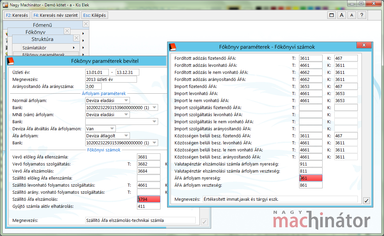Click the Üzleti év start date field
Viewport: 384px width, 236px height.
pyautogui.click(x=97, y=72)
